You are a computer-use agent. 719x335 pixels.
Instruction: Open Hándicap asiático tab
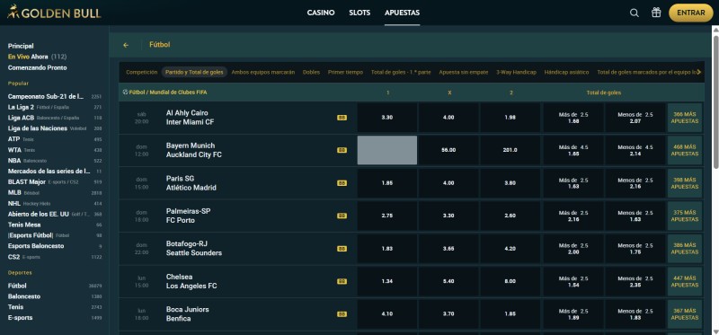[x=566, y=73]
